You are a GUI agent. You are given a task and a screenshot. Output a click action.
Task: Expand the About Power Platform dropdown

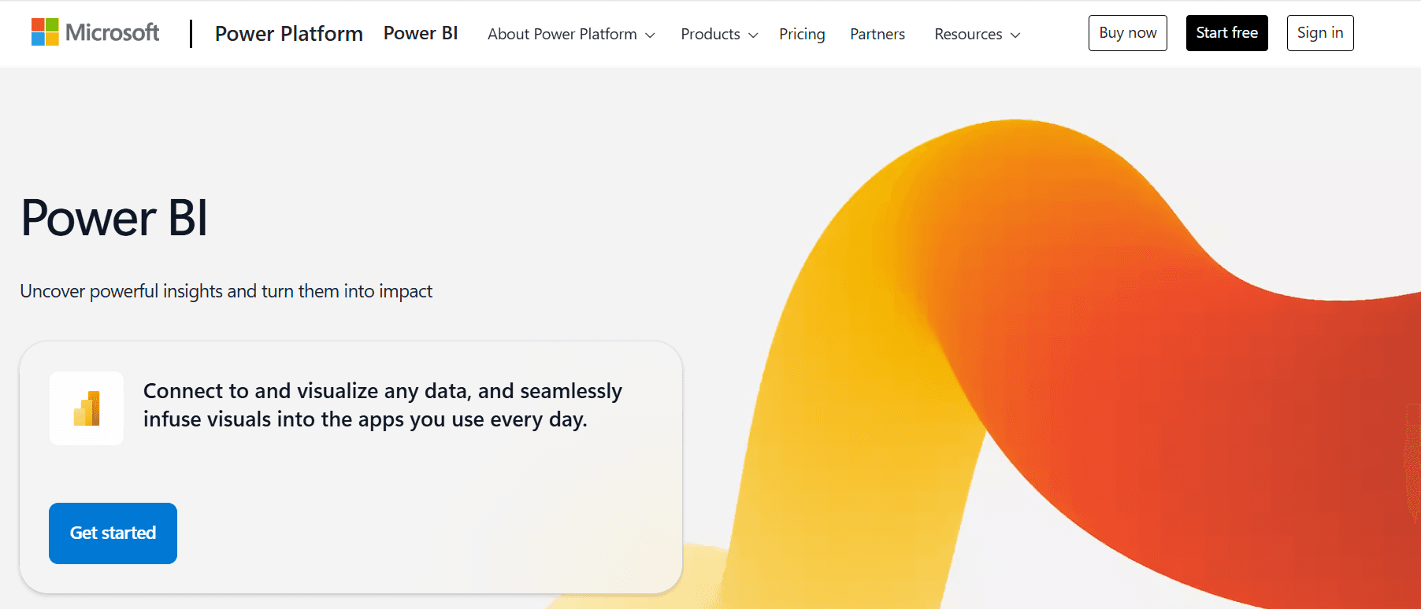[x=562, y=34]
